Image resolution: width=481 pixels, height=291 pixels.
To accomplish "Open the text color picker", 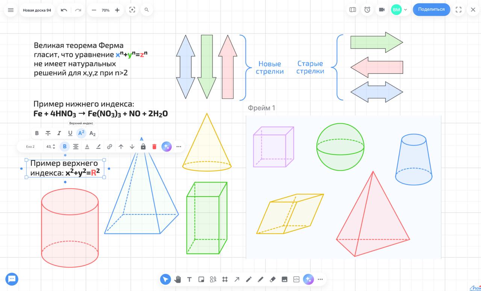I will pyautogui.click(x=87, y=147).
